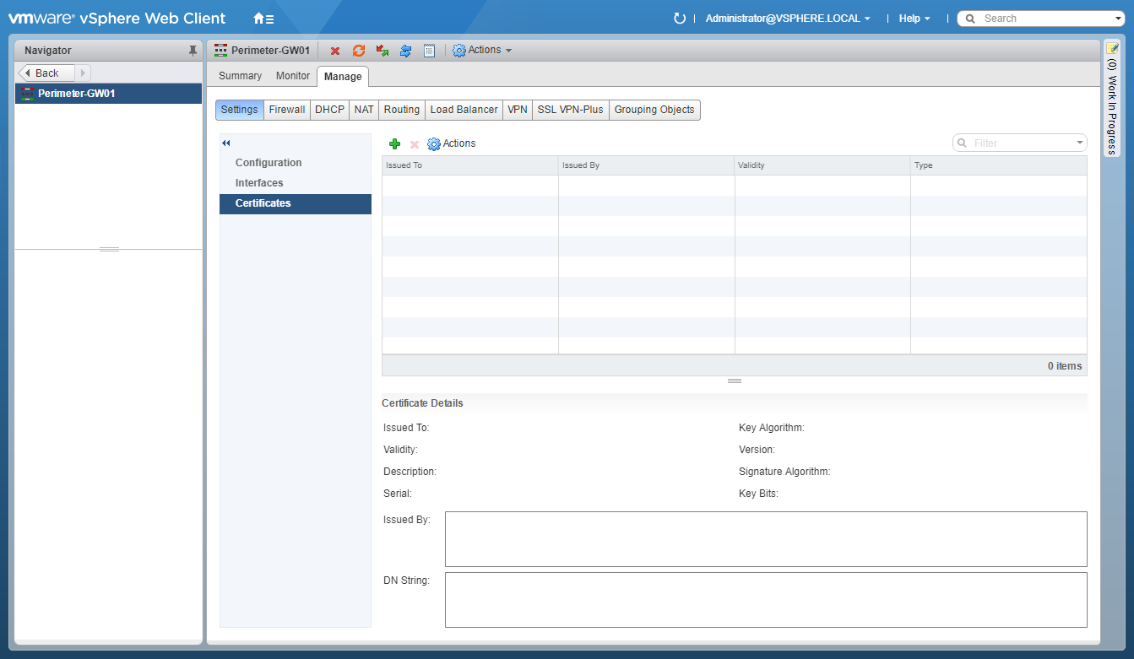Open the Firewall tab
Viewport: 1134px width, 659px height.
286,110
